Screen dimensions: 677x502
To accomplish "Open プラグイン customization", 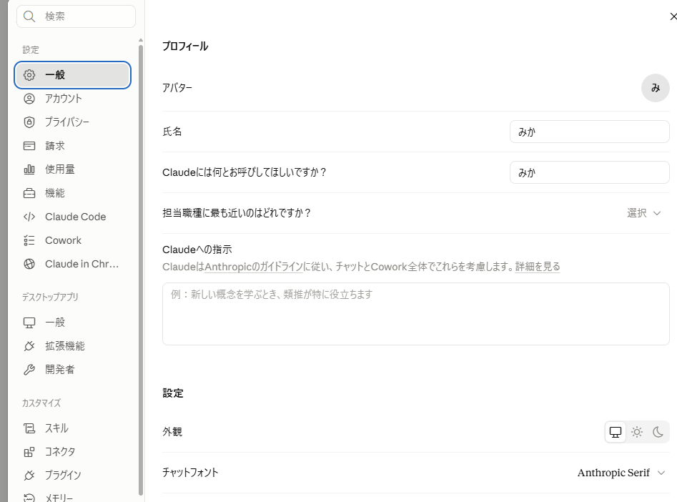I will pyautogui.click(x=72, y=476).
